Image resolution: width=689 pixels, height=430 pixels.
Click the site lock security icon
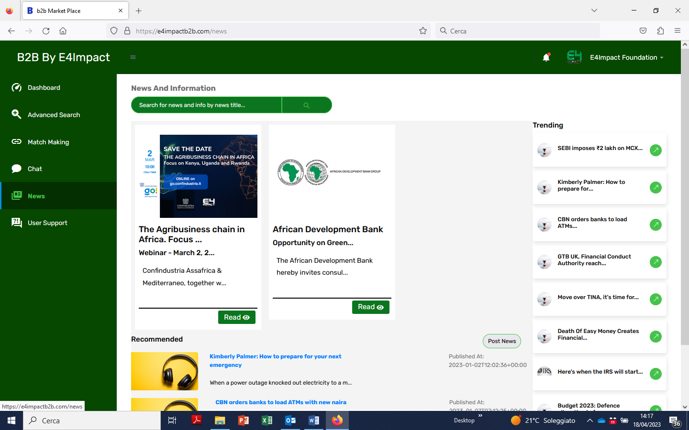coord(127,31)
